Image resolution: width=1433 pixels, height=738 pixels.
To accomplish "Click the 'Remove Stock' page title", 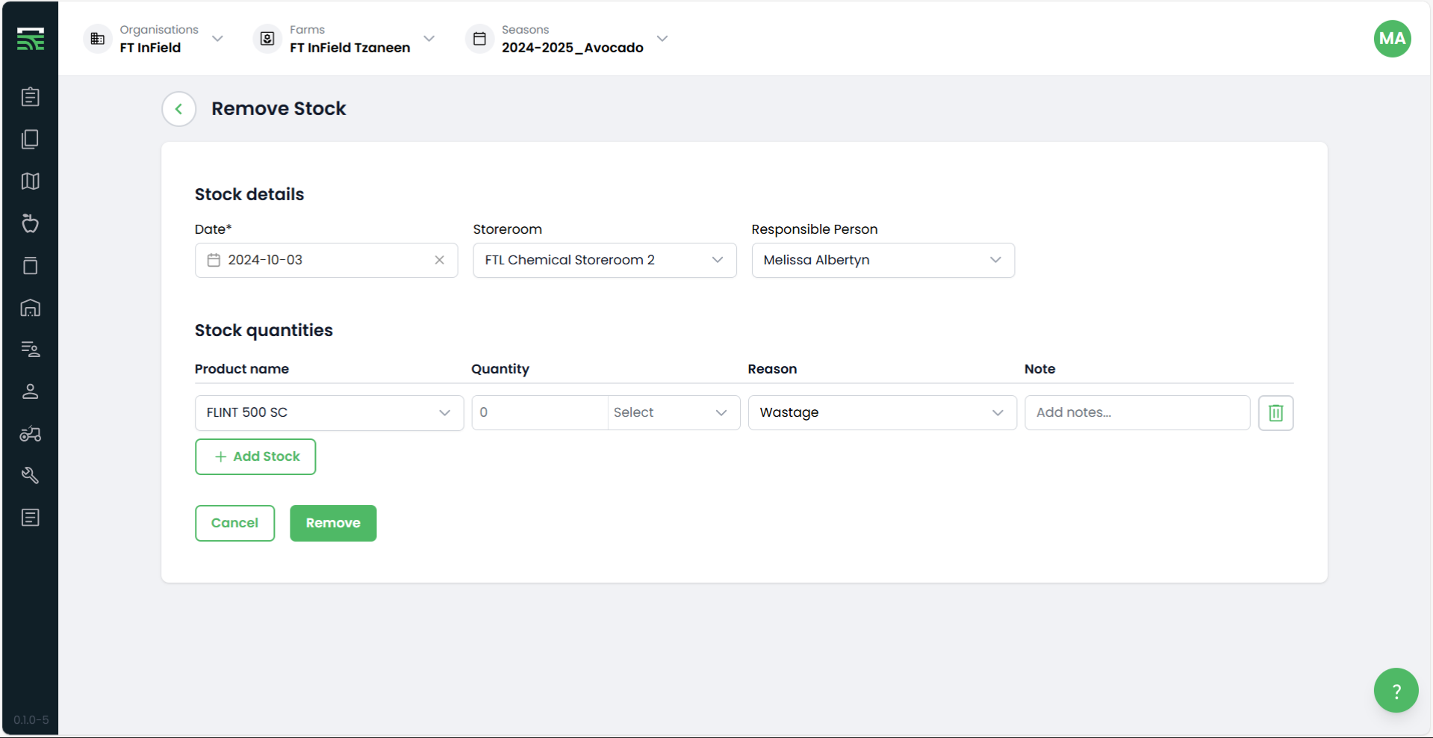I will coord(279,109).
